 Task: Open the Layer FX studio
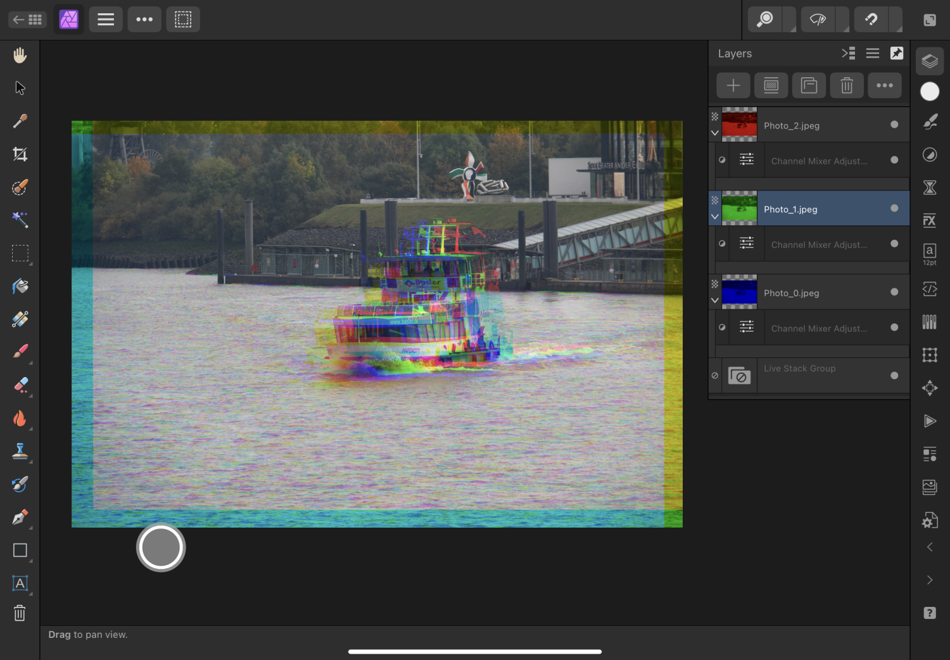(x=929, y=220)
